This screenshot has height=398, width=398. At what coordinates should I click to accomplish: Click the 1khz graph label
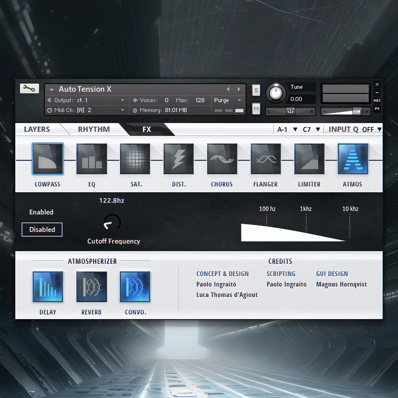[306, 209]
